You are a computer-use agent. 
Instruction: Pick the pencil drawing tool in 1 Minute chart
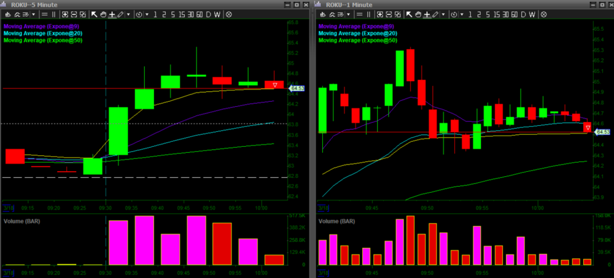click(x=434, y=14)
